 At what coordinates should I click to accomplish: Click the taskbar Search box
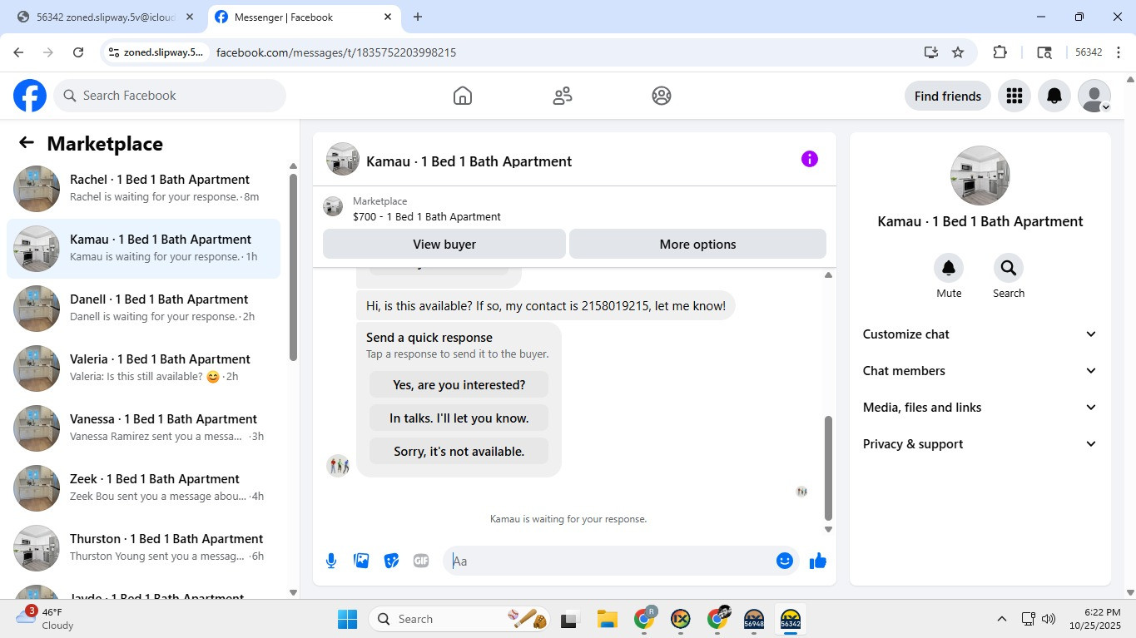click(461, 619)
